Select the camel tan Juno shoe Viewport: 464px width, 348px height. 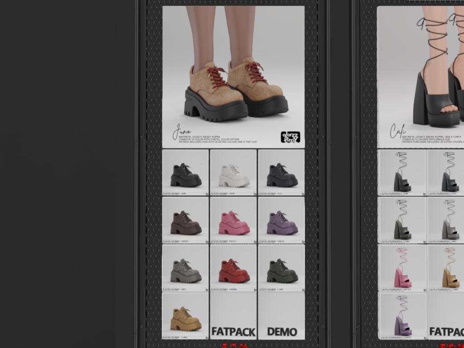[x=185, y=316]
